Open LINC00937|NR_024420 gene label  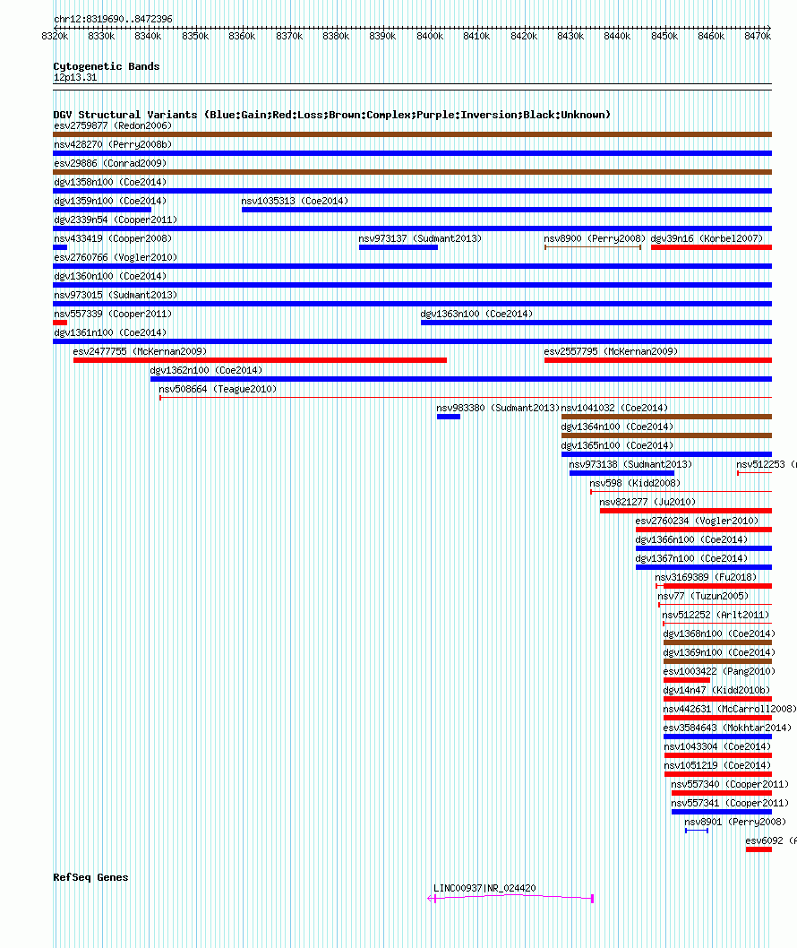click(484, 888)
